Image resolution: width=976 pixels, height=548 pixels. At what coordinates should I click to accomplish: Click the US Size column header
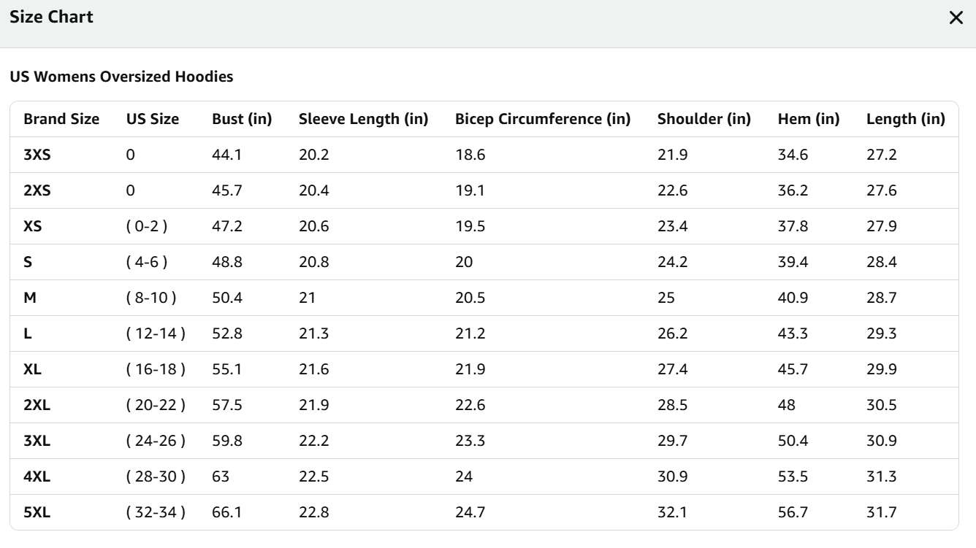tap(153, 119)
